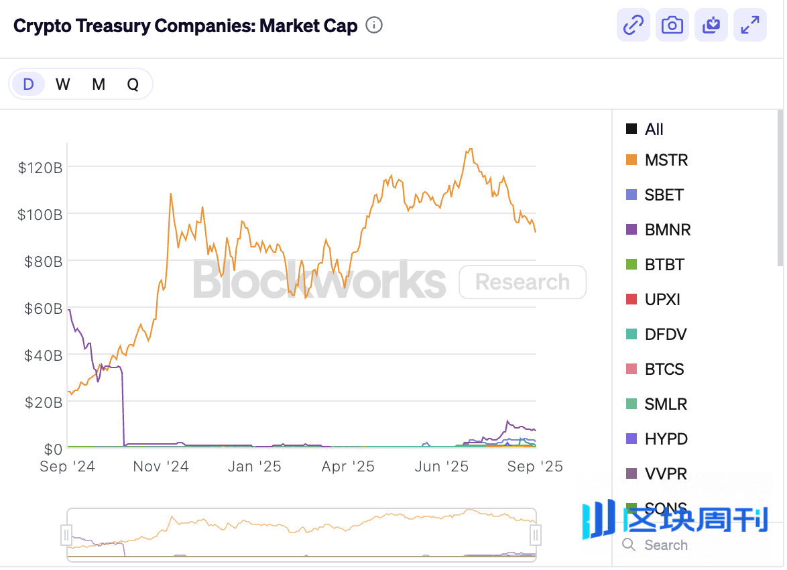Click the purple BMNR color swatch
The image size is (787, 570).
coord(631,229)
